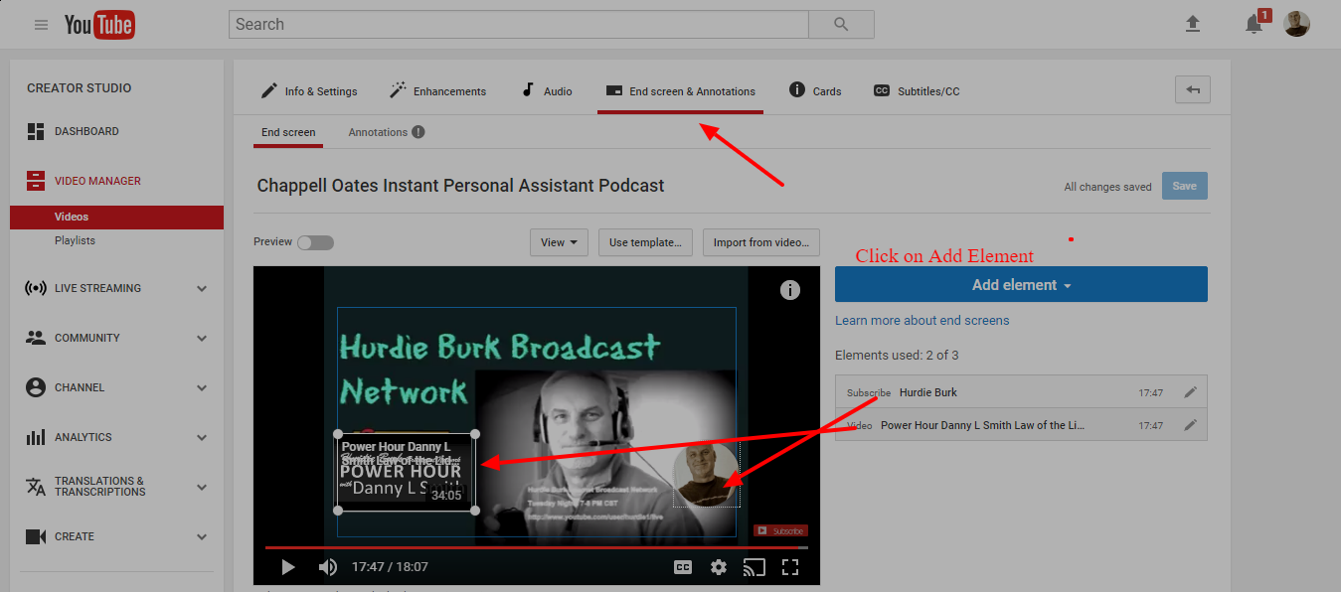This screenshot has height=592, width=1341.
Task: Open the upload video icon
Action: (x=1193, y=25)
